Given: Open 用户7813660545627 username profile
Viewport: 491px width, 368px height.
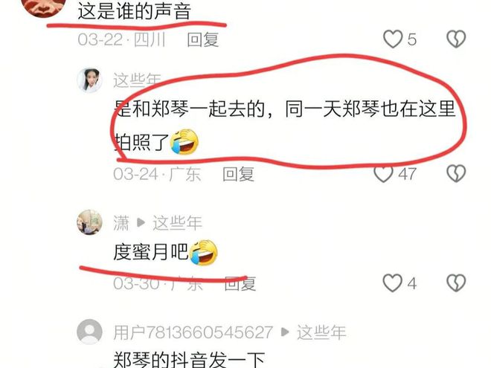Looking at the screenshot, I should [x=193, y=332].
